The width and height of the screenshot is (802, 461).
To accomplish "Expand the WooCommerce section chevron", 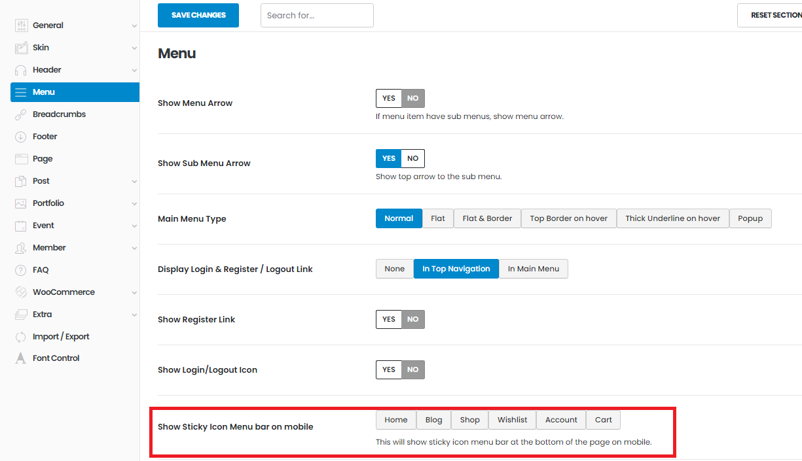I will (x=134, y=293).
